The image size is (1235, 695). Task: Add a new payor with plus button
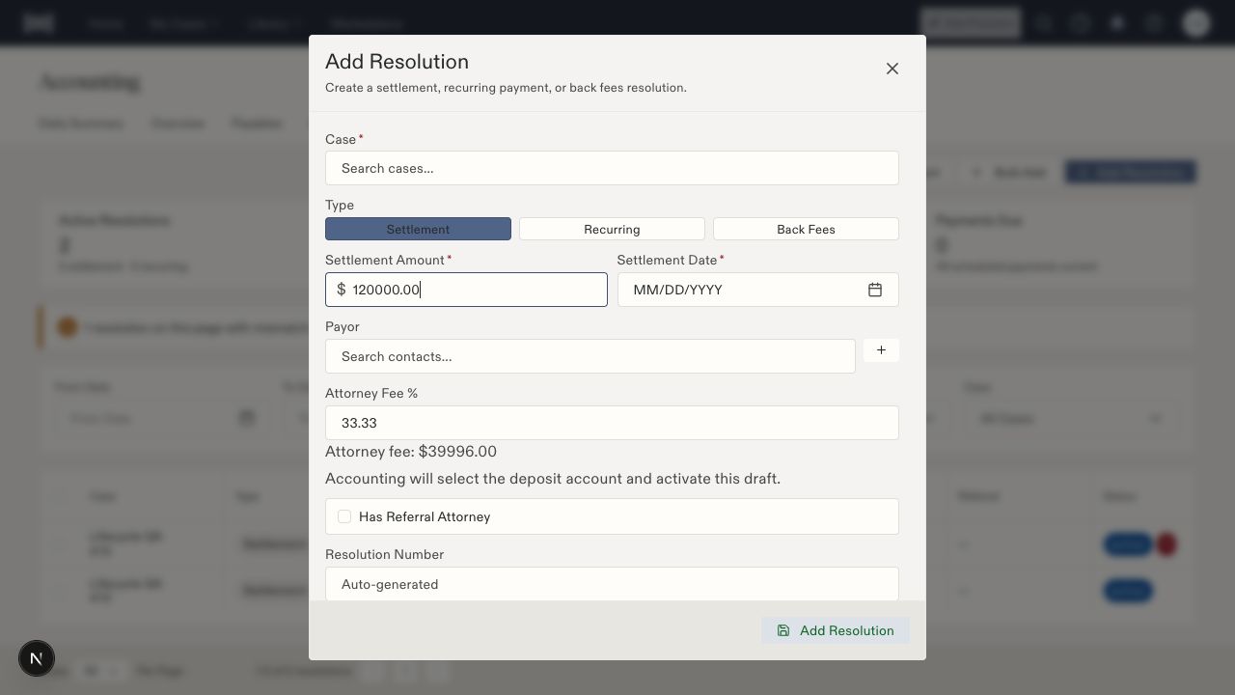[x=881, y=350]
